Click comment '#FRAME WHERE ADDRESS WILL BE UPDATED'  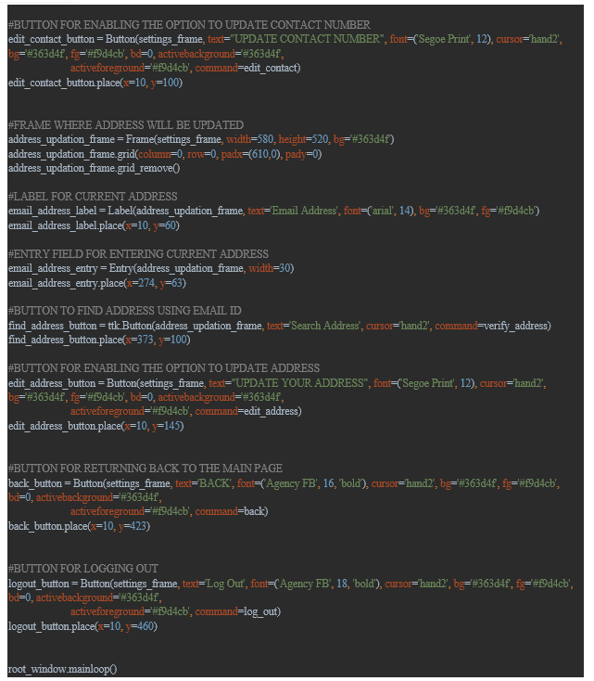pyautogui.click(x=126, y=125)
